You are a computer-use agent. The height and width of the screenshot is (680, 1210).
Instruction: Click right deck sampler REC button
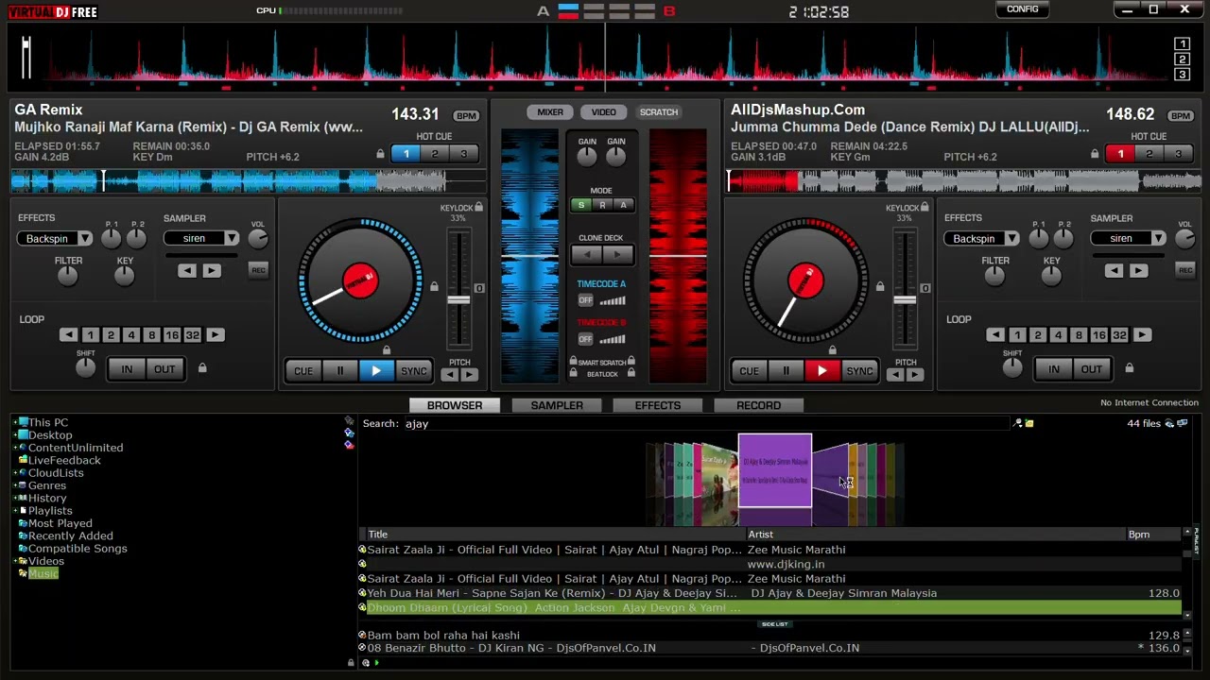click(1185, 270)
